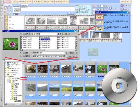138x107 pixels.
Task: Click the flower preview image in file dialog
Action: tap(11, 44)
